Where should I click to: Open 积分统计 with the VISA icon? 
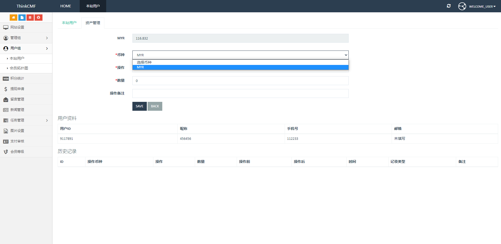tap(17, 79)
